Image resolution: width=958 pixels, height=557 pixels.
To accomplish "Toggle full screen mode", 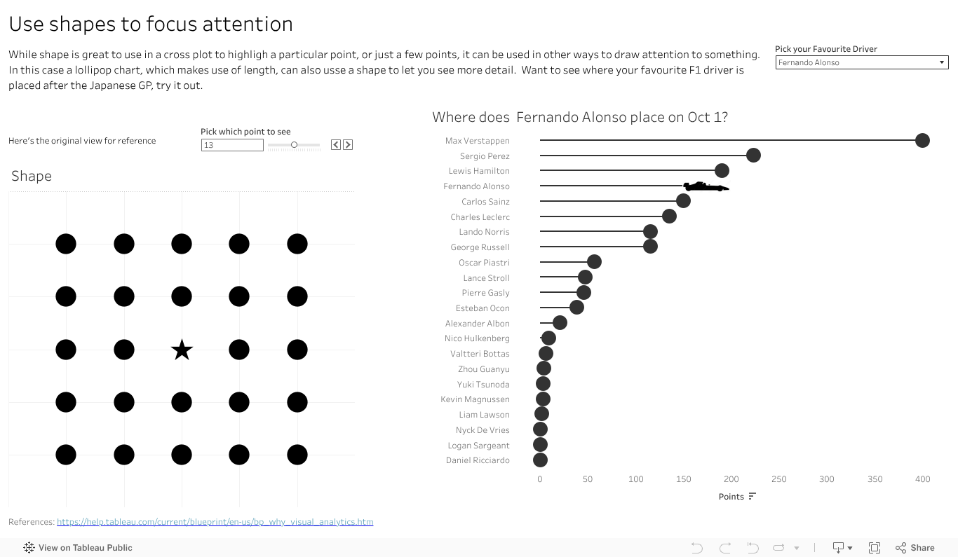I will tap(875, 547).
